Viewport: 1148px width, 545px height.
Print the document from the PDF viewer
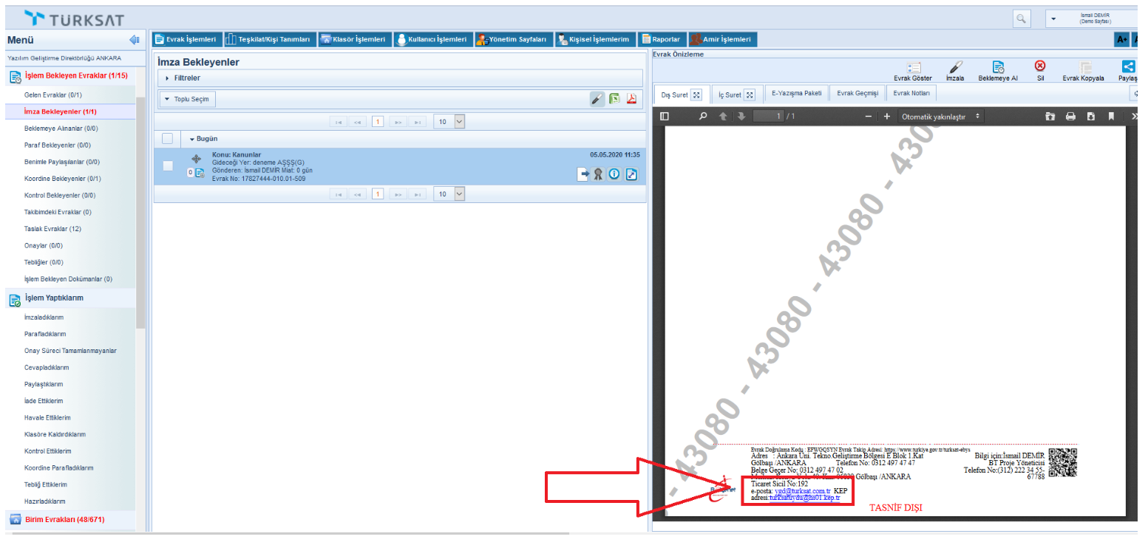1070,117
